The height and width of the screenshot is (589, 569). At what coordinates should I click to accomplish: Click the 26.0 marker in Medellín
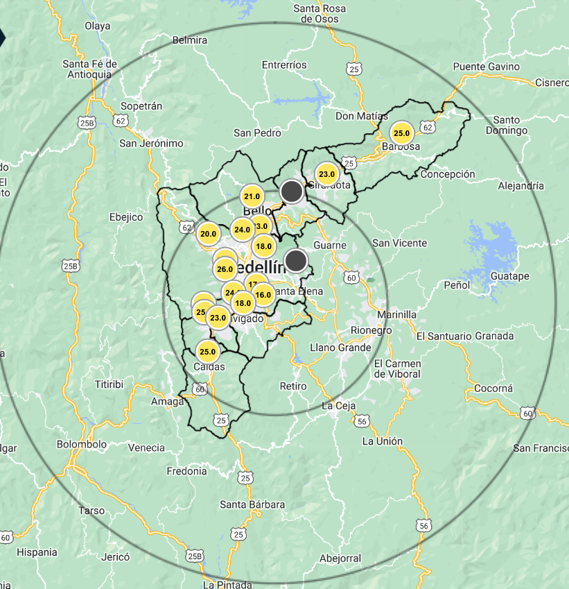click(225, 269)
